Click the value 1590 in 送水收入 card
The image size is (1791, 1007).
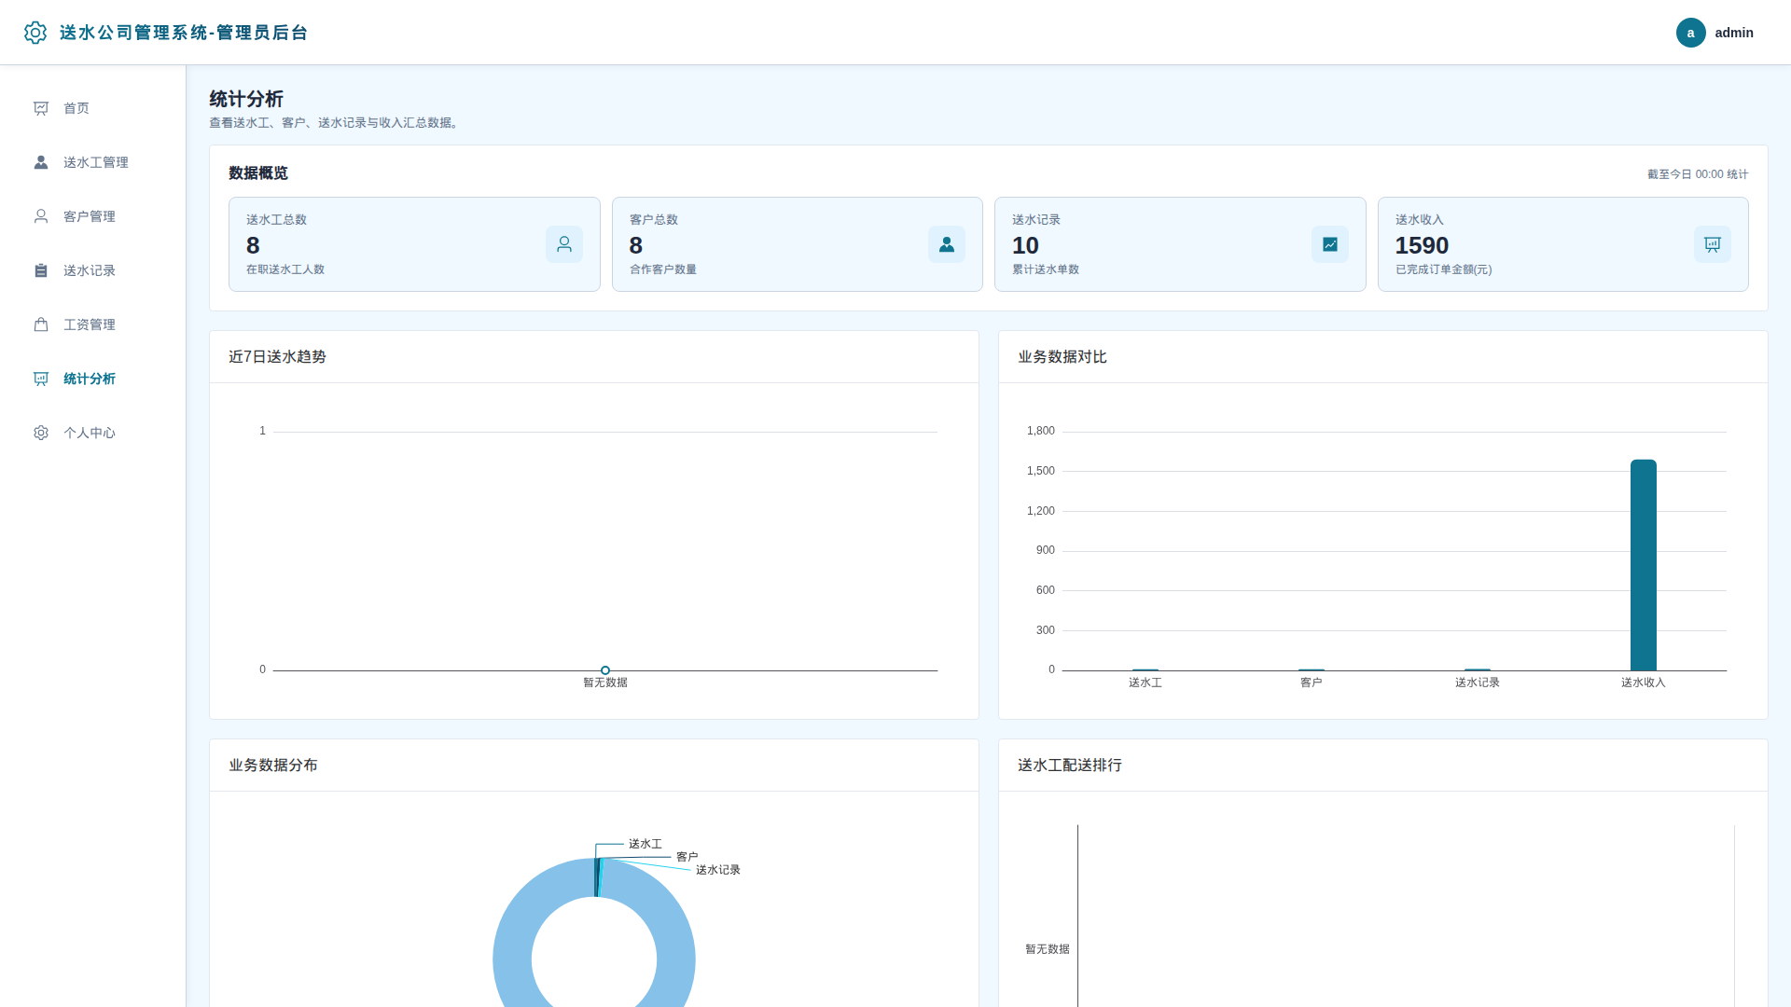point(1422,245)
